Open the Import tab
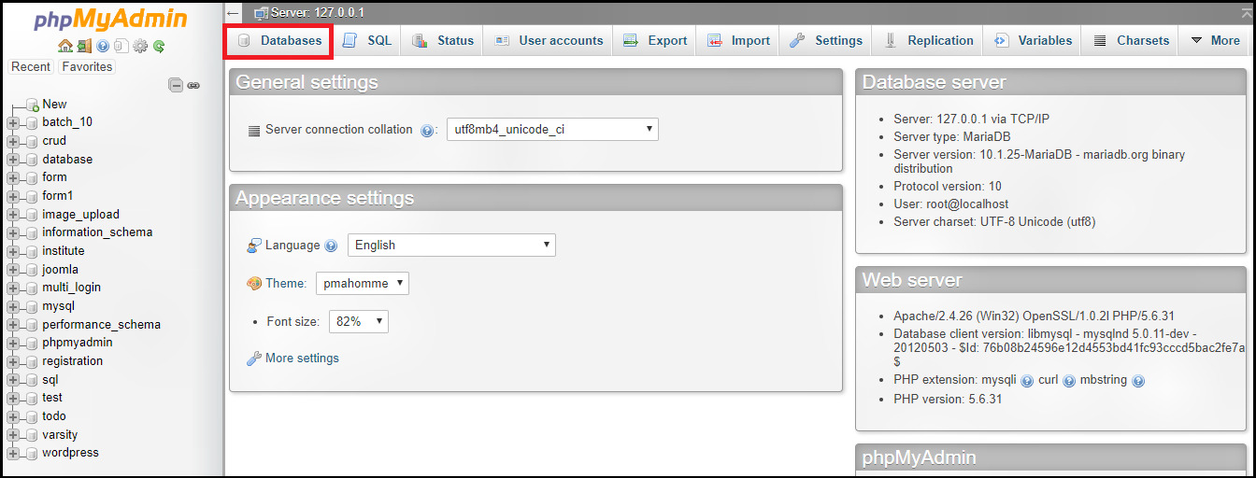 [x=738, y=41]
